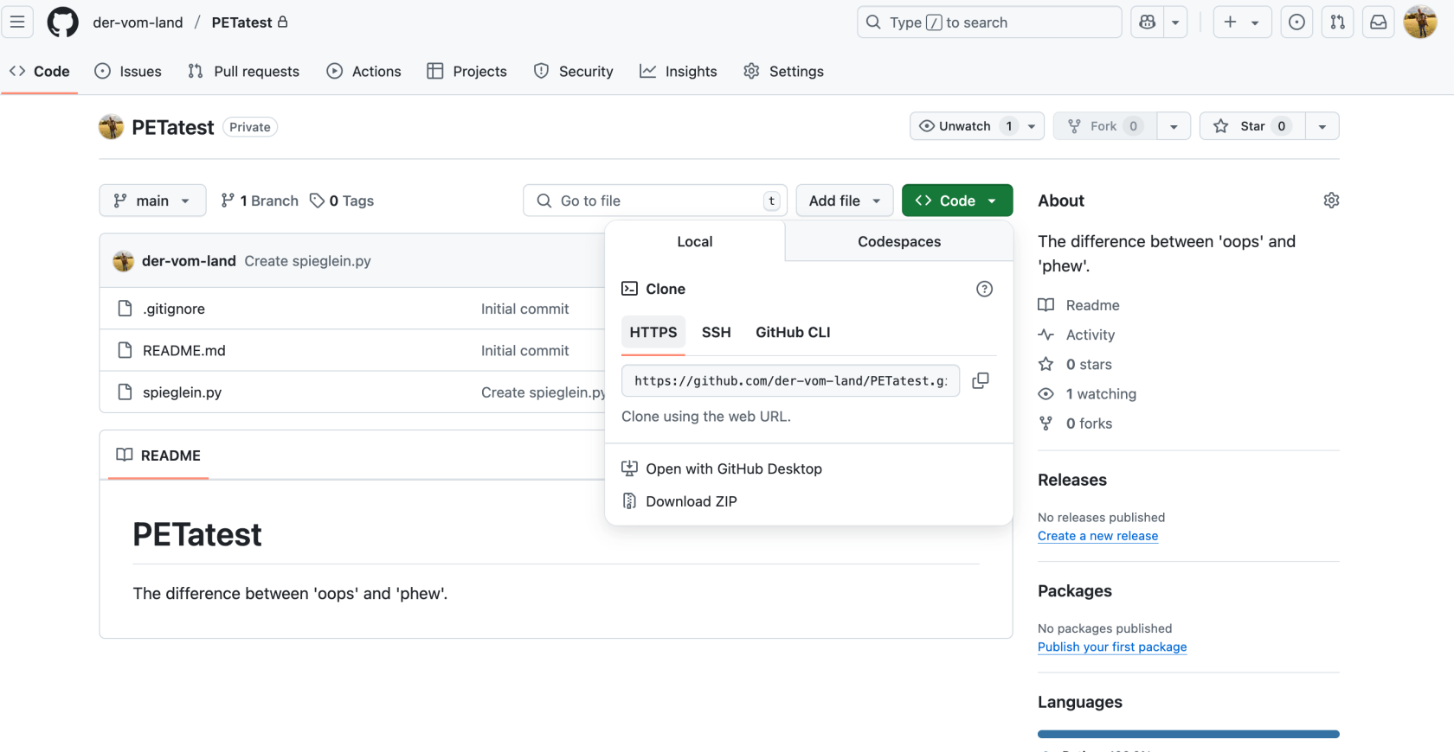Open pull requests icon in header
The height and width of the screenshot is (752, 1454).
coord(1337,22)
